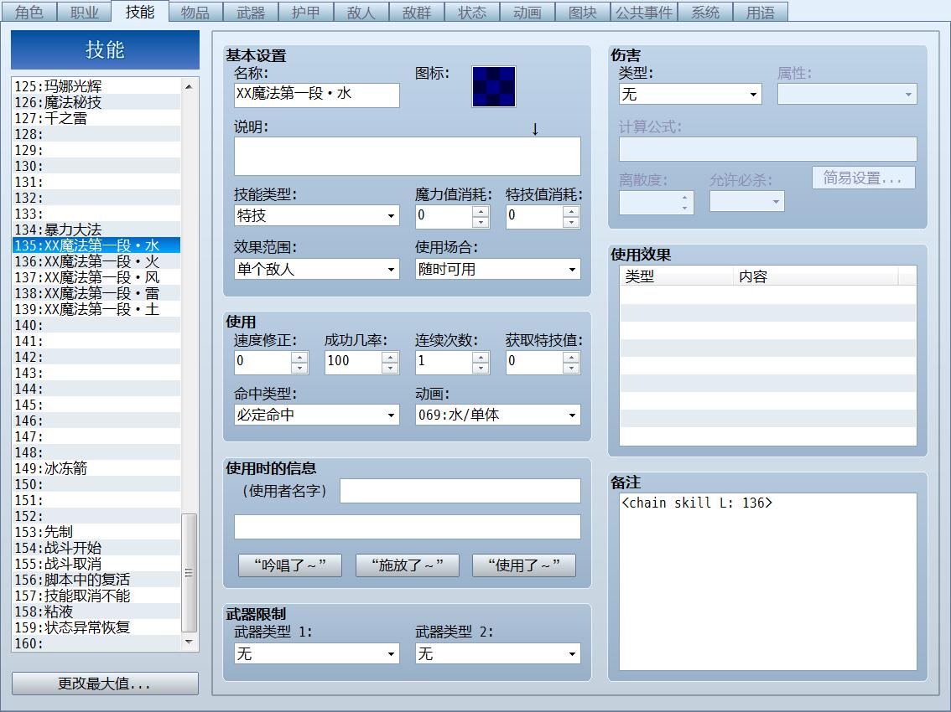
Task: Select skill 139:XX魔法第一段・土
Action: tap(96, 309)
